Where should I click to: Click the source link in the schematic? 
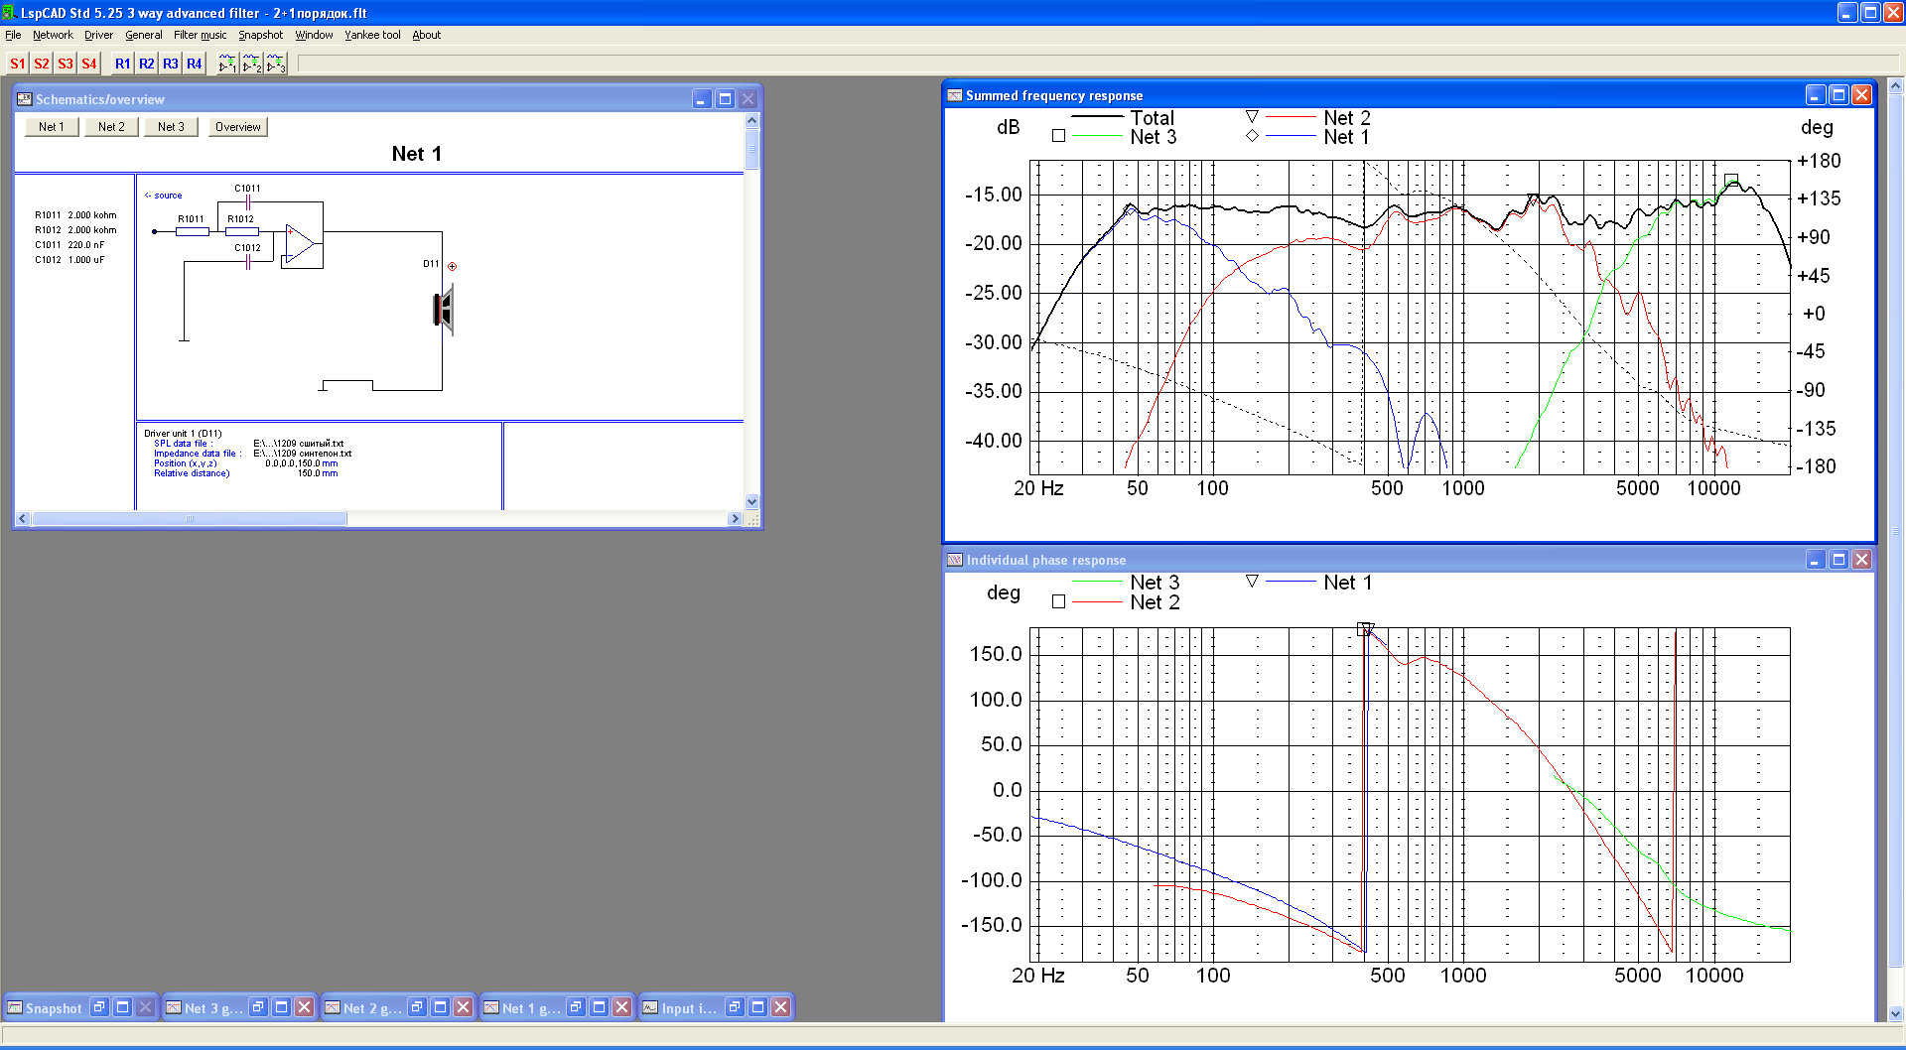tap(164, 196)
